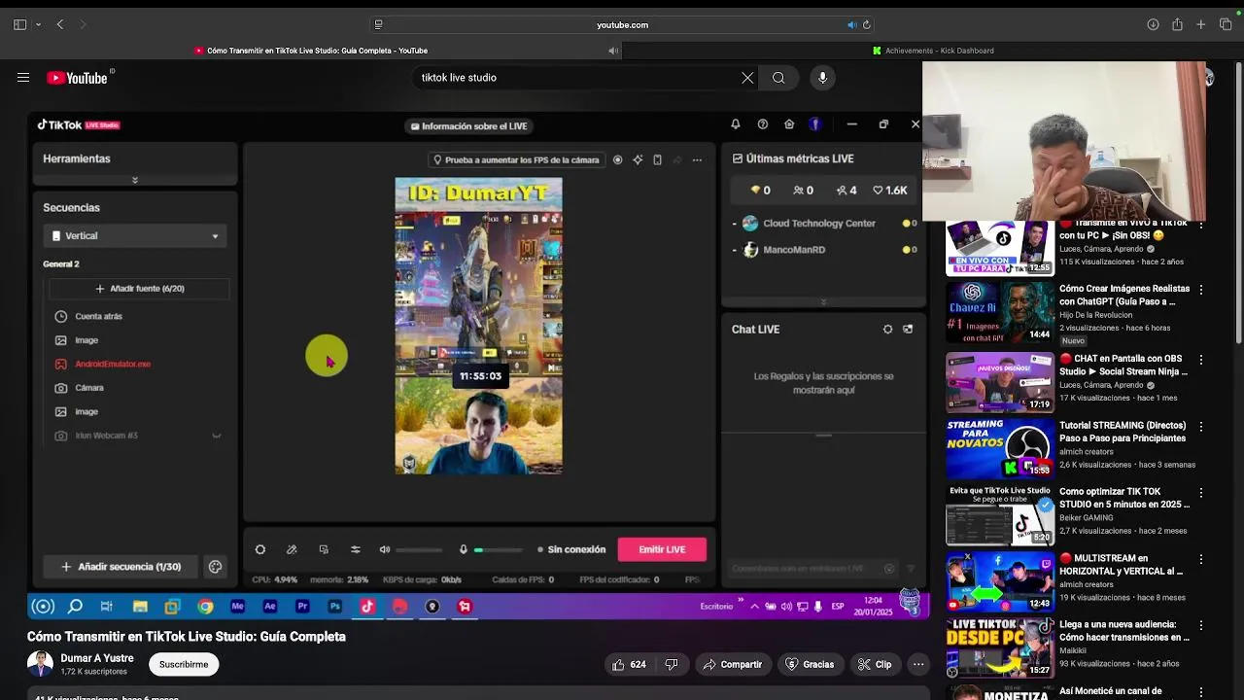Open the Dumar A Yustre channel name
This screenshot has width=1244, height=700.
pos(97,658)
